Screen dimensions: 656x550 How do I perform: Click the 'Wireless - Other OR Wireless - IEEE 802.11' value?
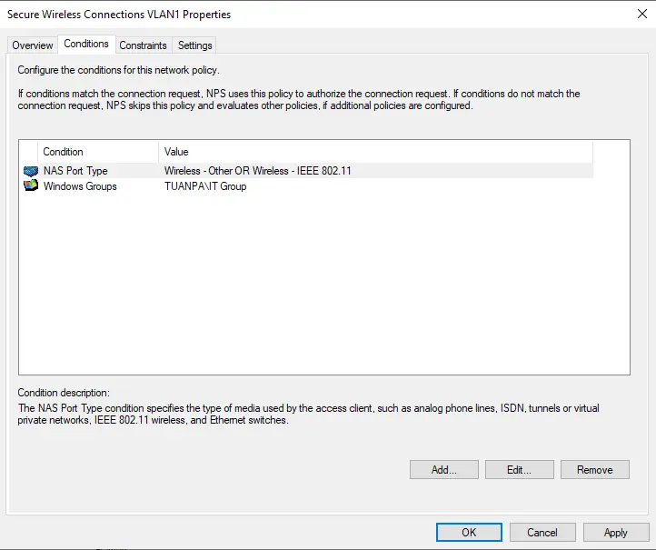[x=258, y=171]
